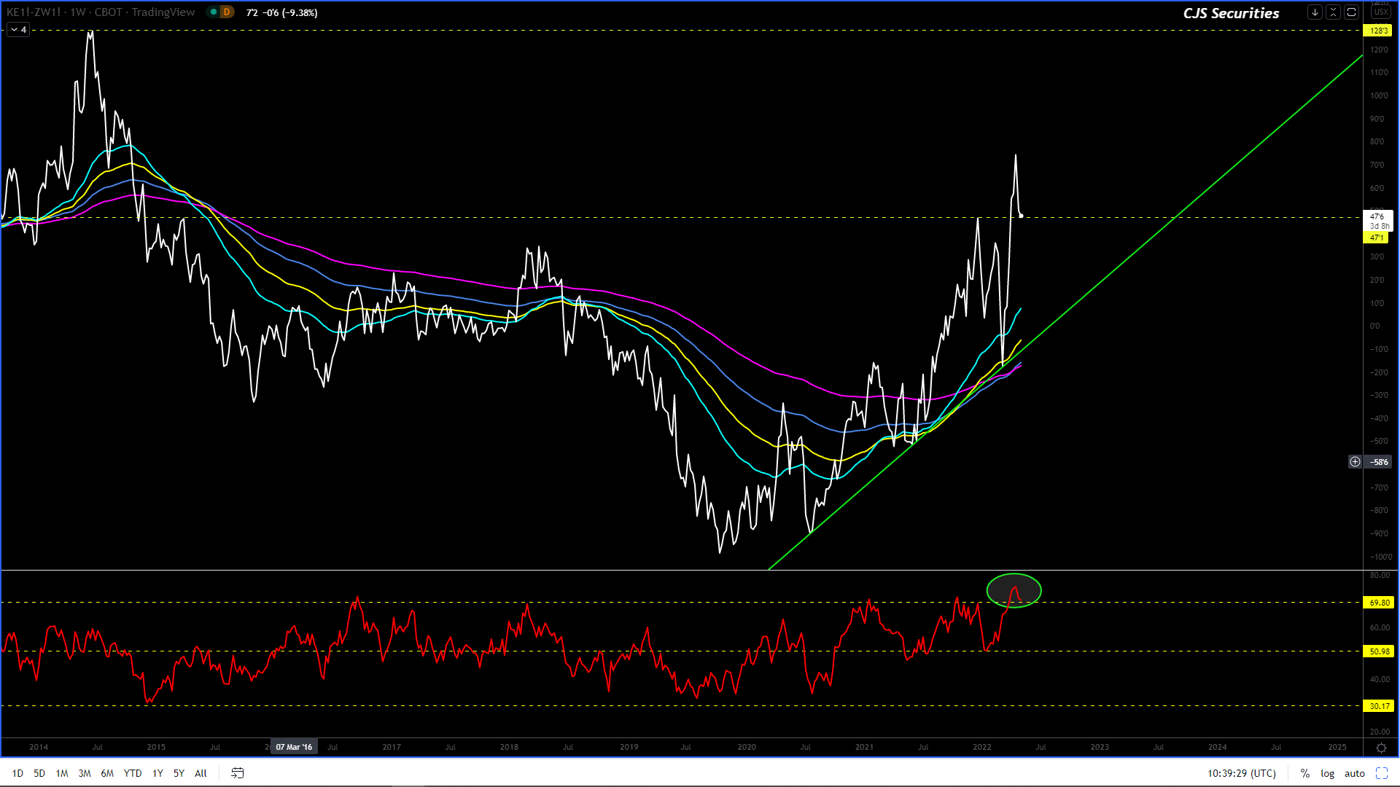Toggle the percent scale mode
Image resolution: width=1400 pixels, height=787 pixels.
coord(1305,773)
